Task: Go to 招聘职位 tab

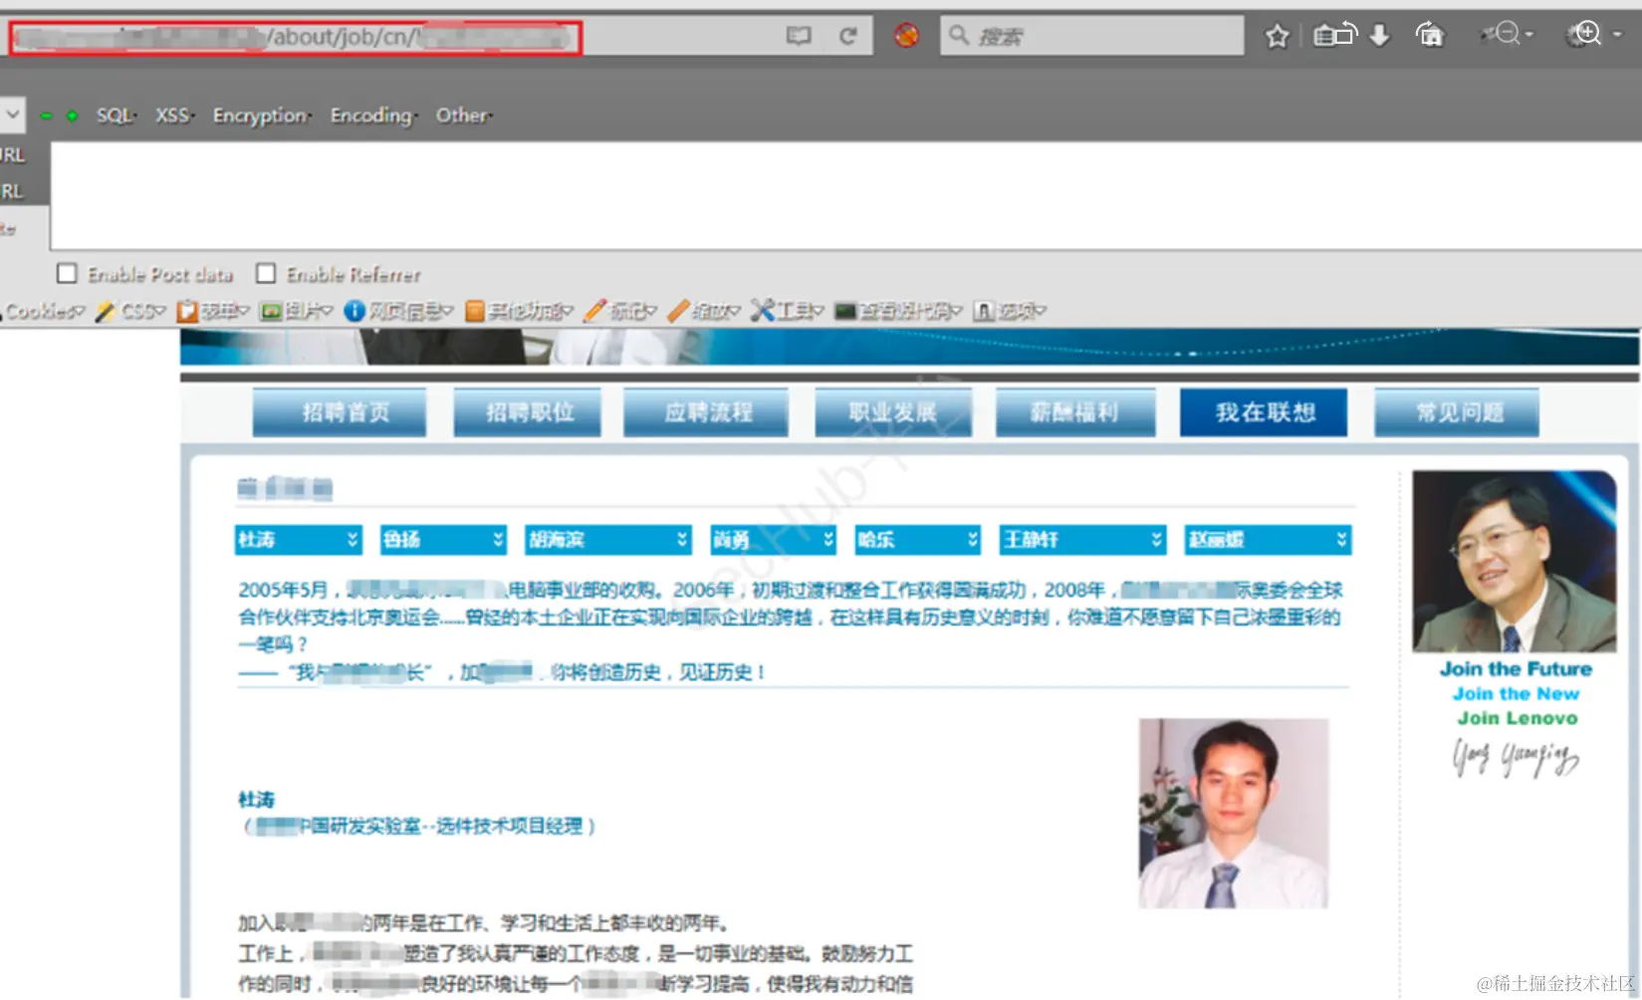Action: point(528,412)
